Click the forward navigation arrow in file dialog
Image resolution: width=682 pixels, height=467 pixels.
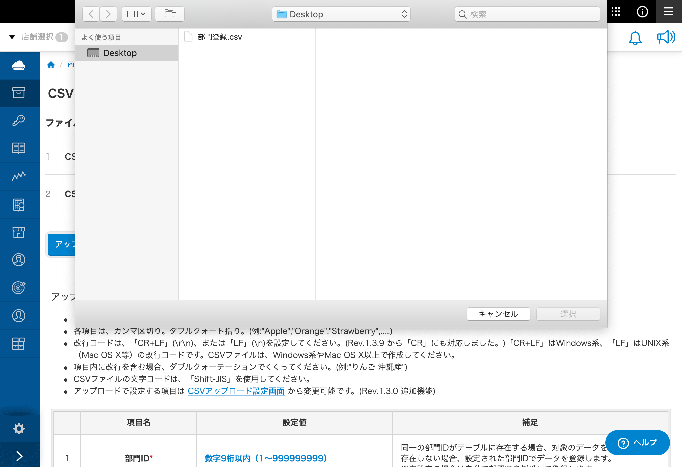(x=108, y=14)
